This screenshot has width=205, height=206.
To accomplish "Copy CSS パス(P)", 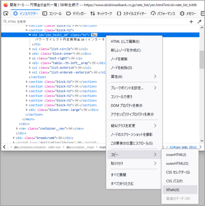I will 180,181.
